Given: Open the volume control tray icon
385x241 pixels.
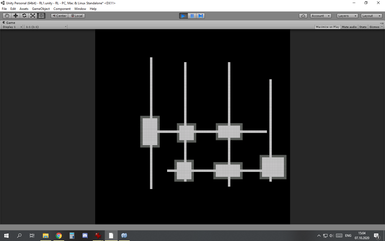Looking at the screenshot, I should 332,236.
